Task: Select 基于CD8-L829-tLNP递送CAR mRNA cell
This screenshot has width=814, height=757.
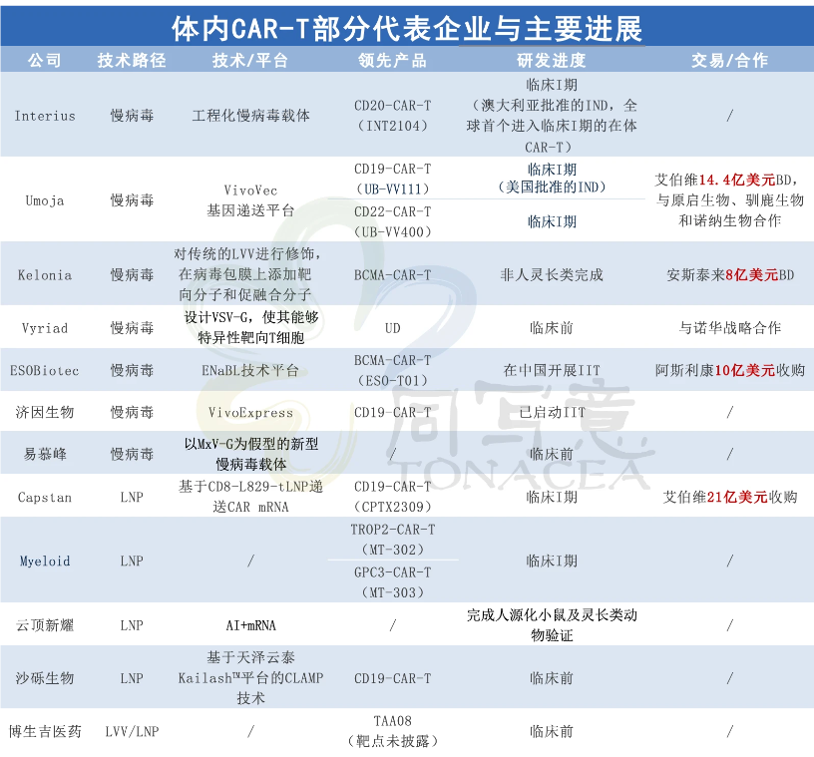Action: coord(250,497)
